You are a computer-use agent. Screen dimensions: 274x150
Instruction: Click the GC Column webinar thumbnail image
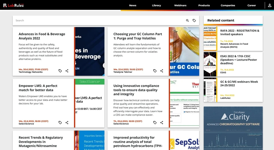[x=184, y=51]
